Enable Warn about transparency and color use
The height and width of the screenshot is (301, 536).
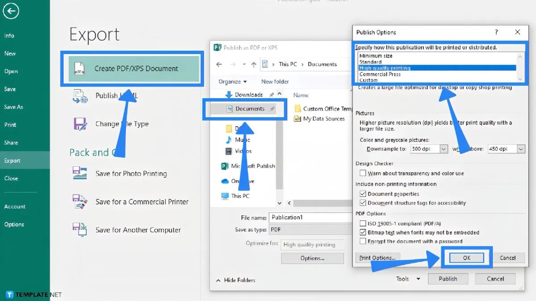pyautogui.click(x=363, y=173)
